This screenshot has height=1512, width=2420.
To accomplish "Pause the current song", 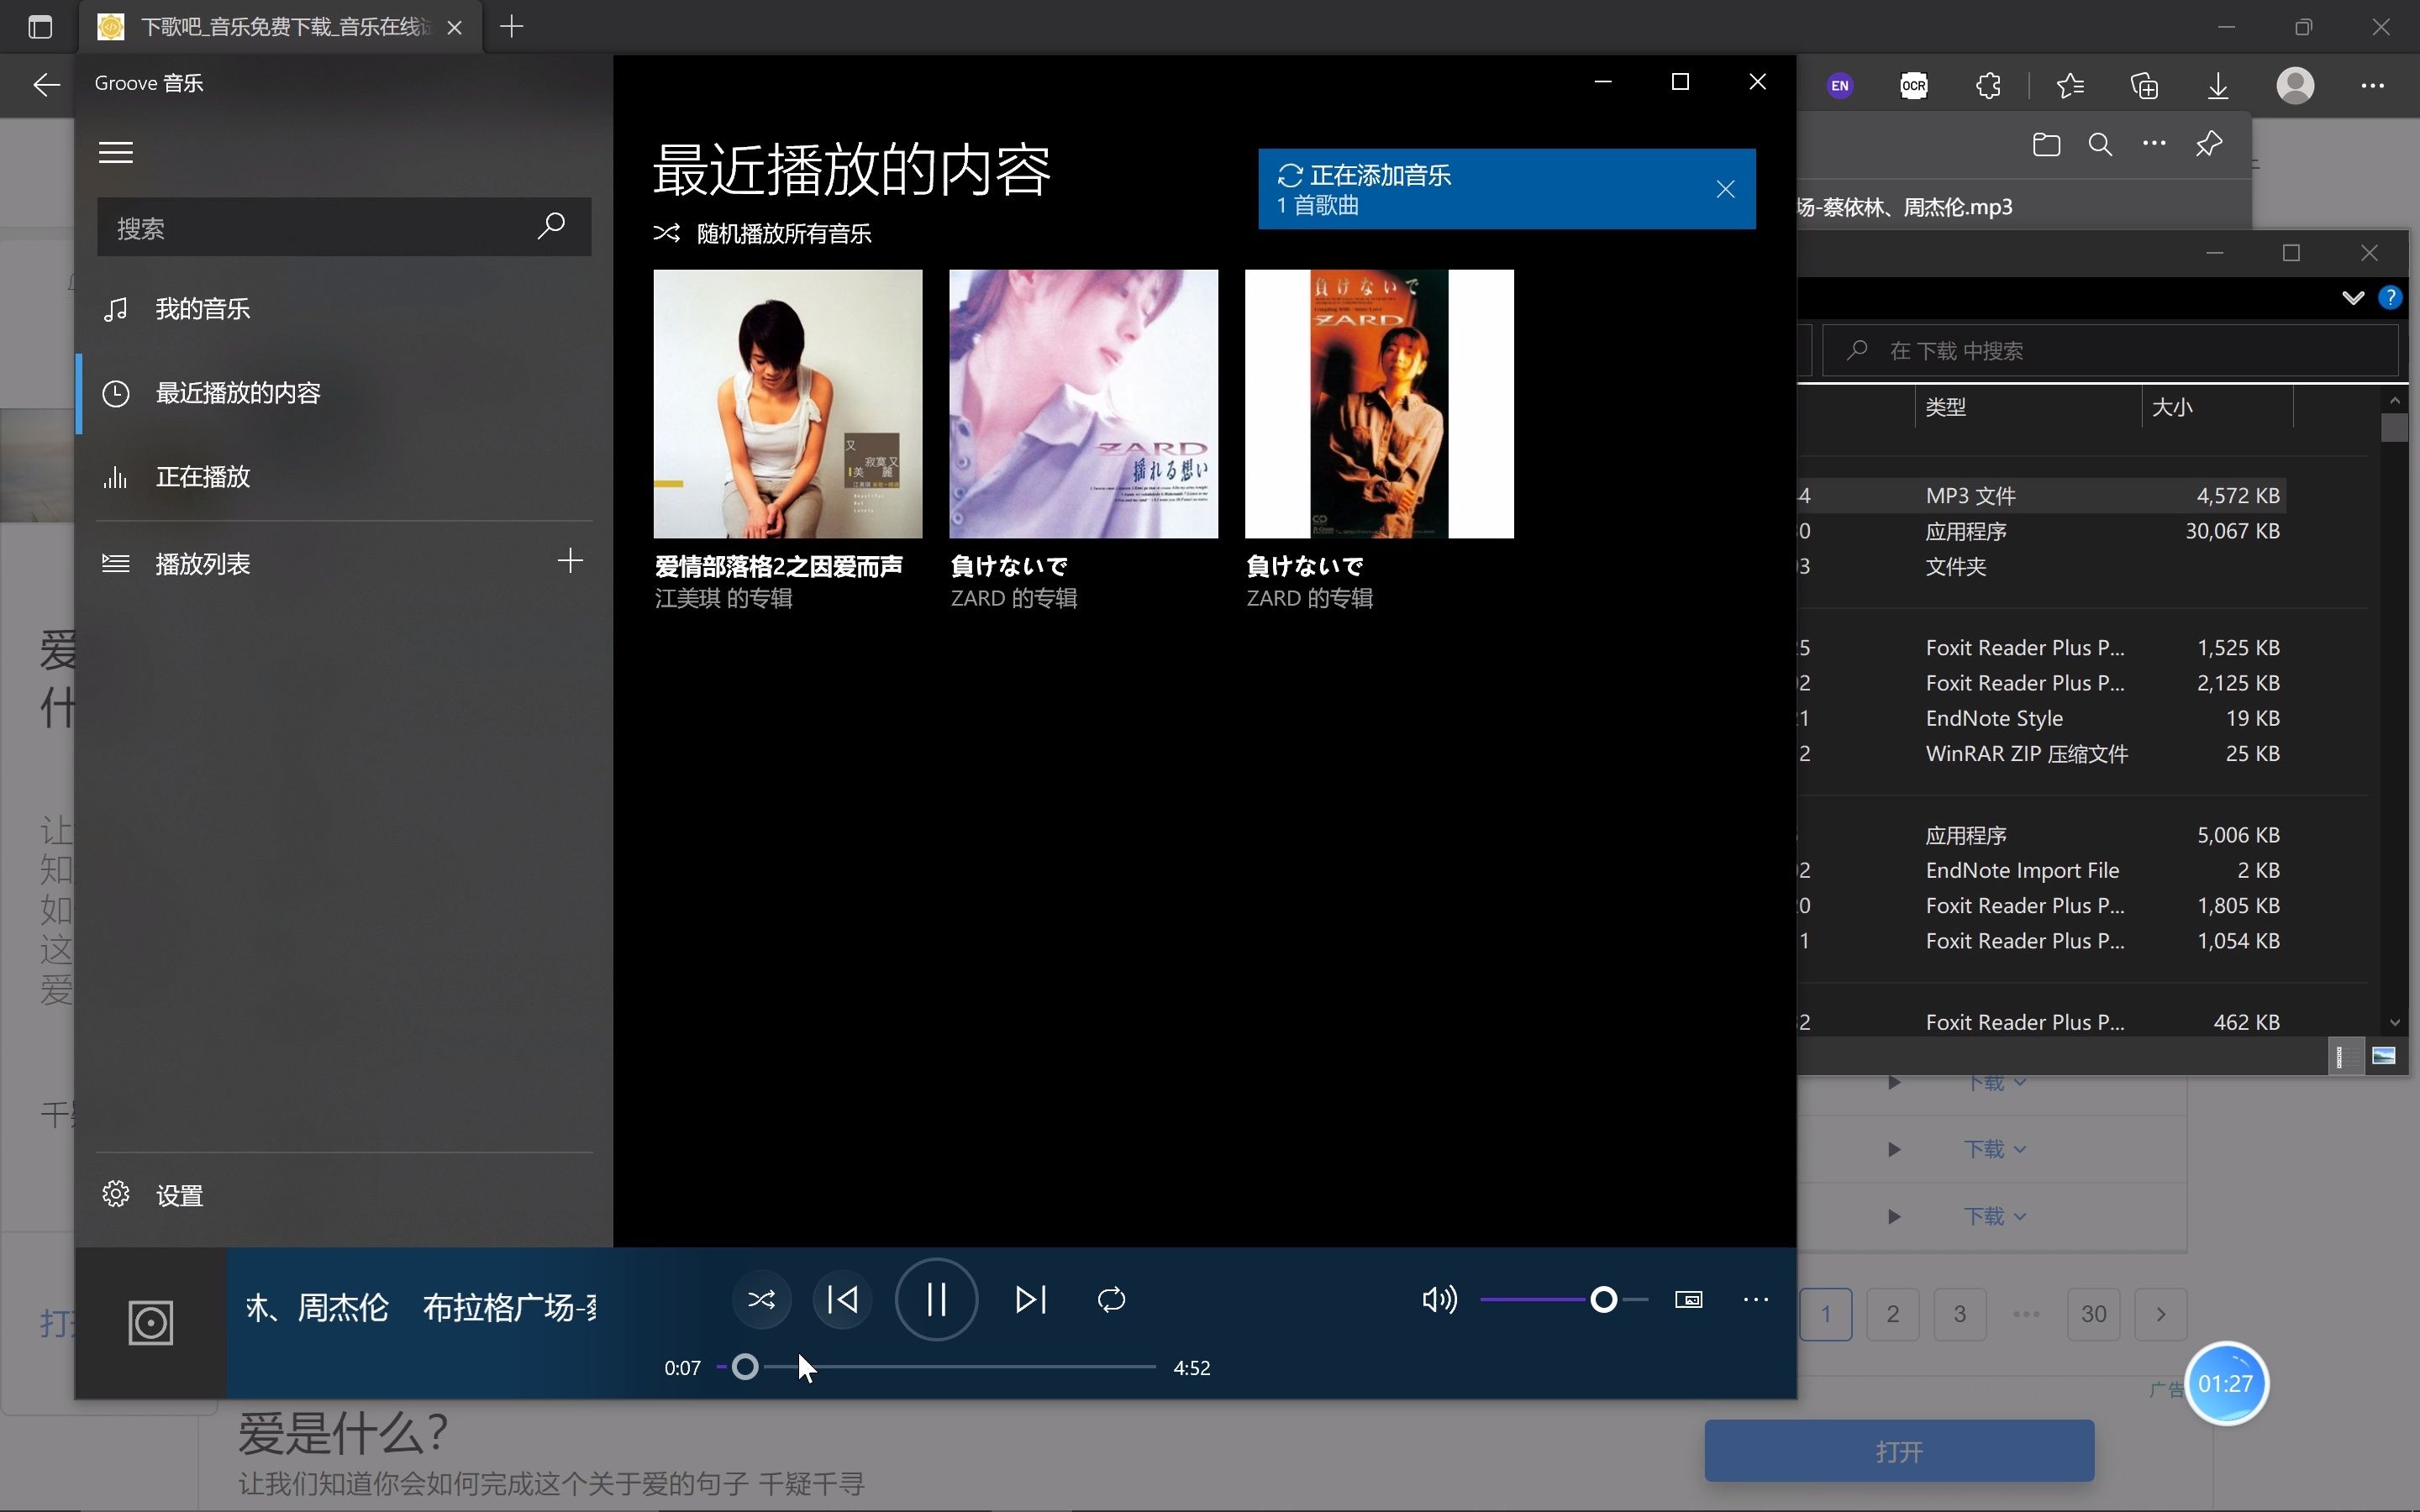I will (x=936, y=1300).
